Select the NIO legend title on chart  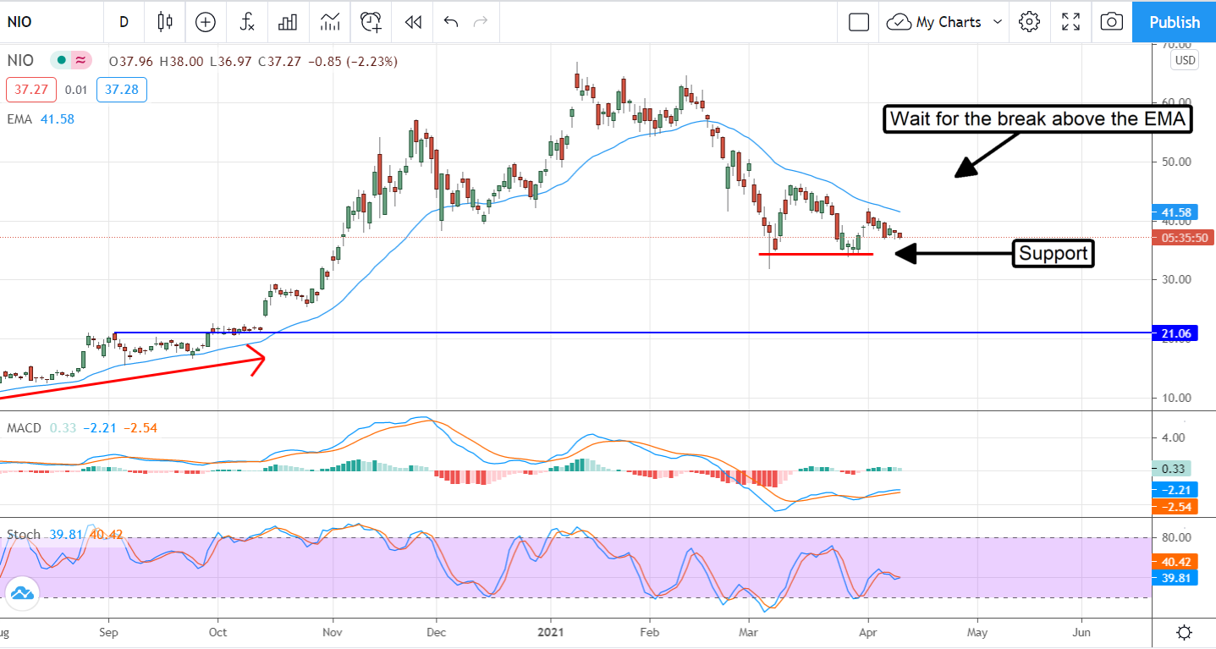pyautogui.click(x=20, y=61)
